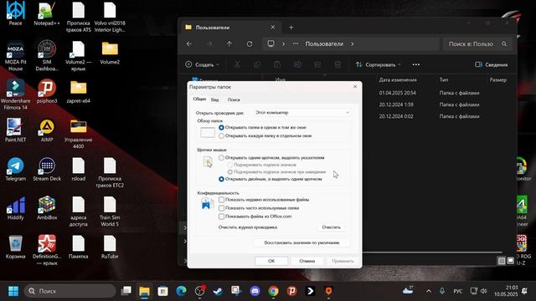The width and height of the screenshot is (536, 301).
Task: Select the Volume2 folder on desktop
Action: point(110,52)
